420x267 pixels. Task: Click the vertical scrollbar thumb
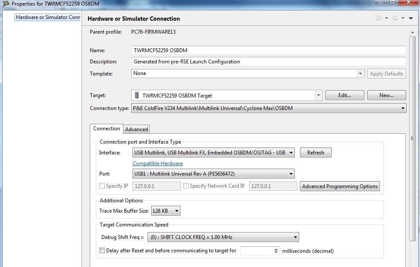tap(413, 138)
